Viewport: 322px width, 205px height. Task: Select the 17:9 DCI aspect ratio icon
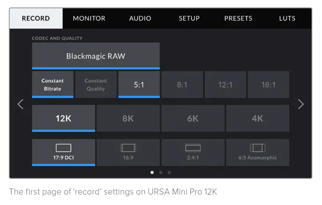pos(63,148)
